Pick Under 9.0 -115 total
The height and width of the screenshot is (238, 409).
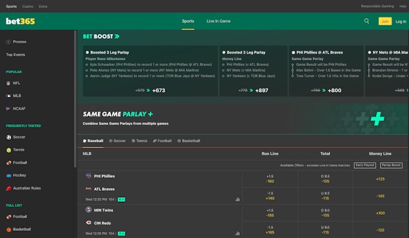click(x=325, y=230)
